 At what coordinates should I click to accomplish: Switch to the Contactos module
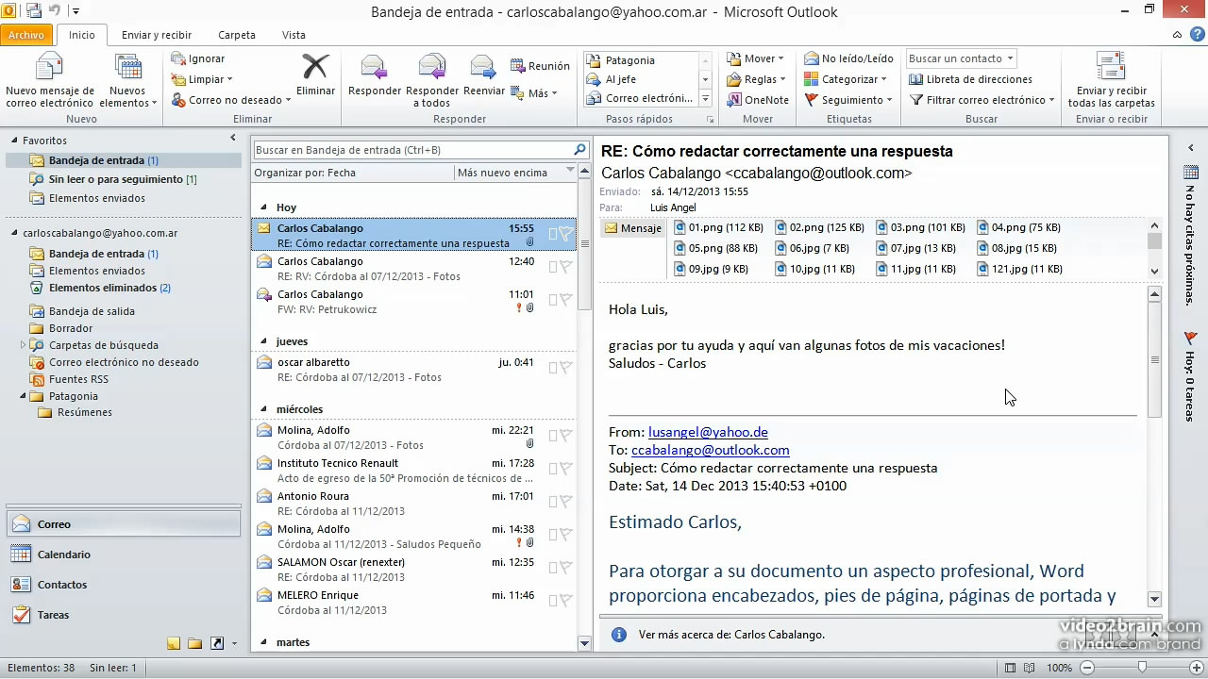[123, 585]
